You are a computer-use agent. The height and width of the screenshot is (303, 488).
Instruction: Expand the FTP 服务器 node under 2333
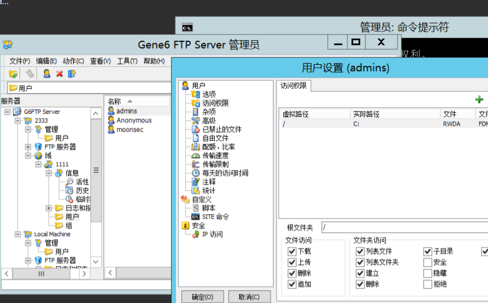point(28,147)
